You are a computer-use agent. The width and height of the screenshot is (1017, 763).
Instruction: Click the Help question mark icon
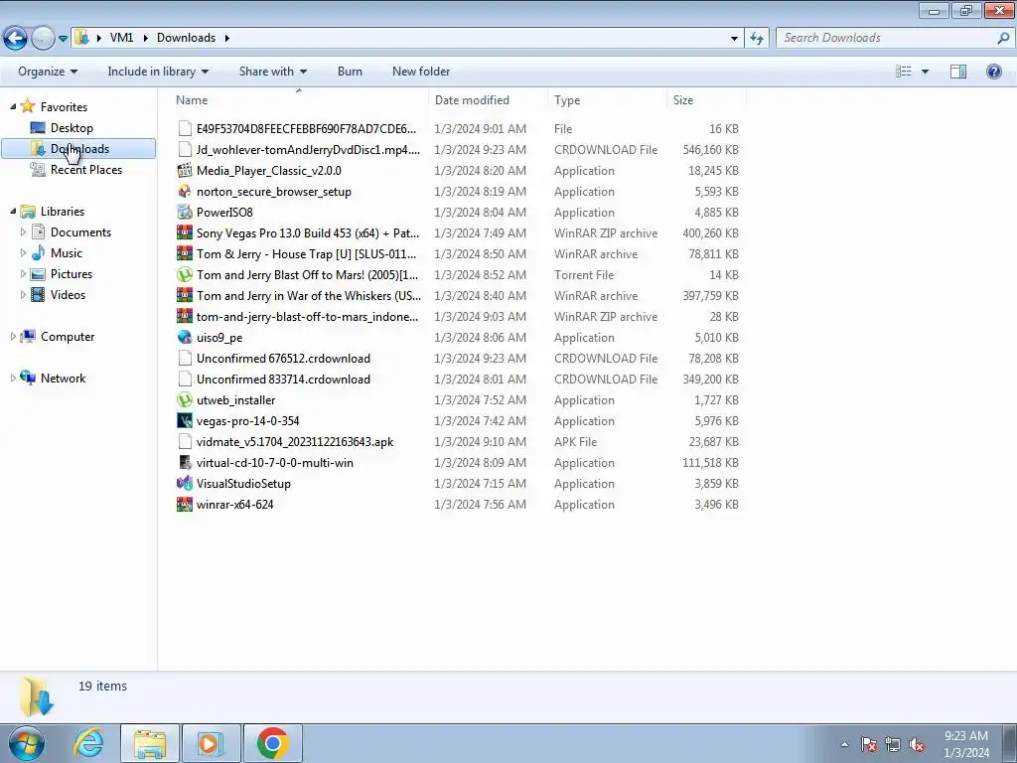pyautogui.click(x=993, y=72)
